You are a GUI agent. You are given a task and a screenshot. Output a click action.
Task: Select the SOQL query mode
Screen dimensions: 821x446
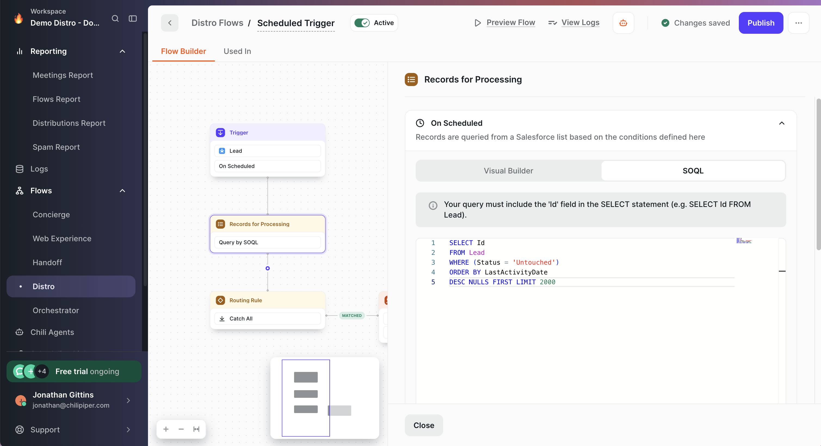point(693,171)
